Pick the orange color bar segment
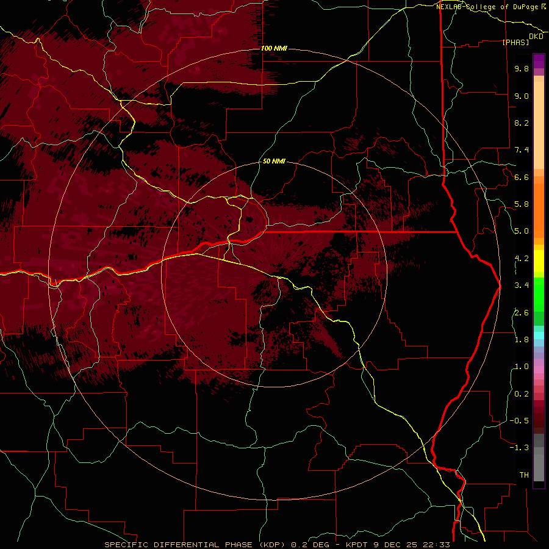 pos(539,210)
